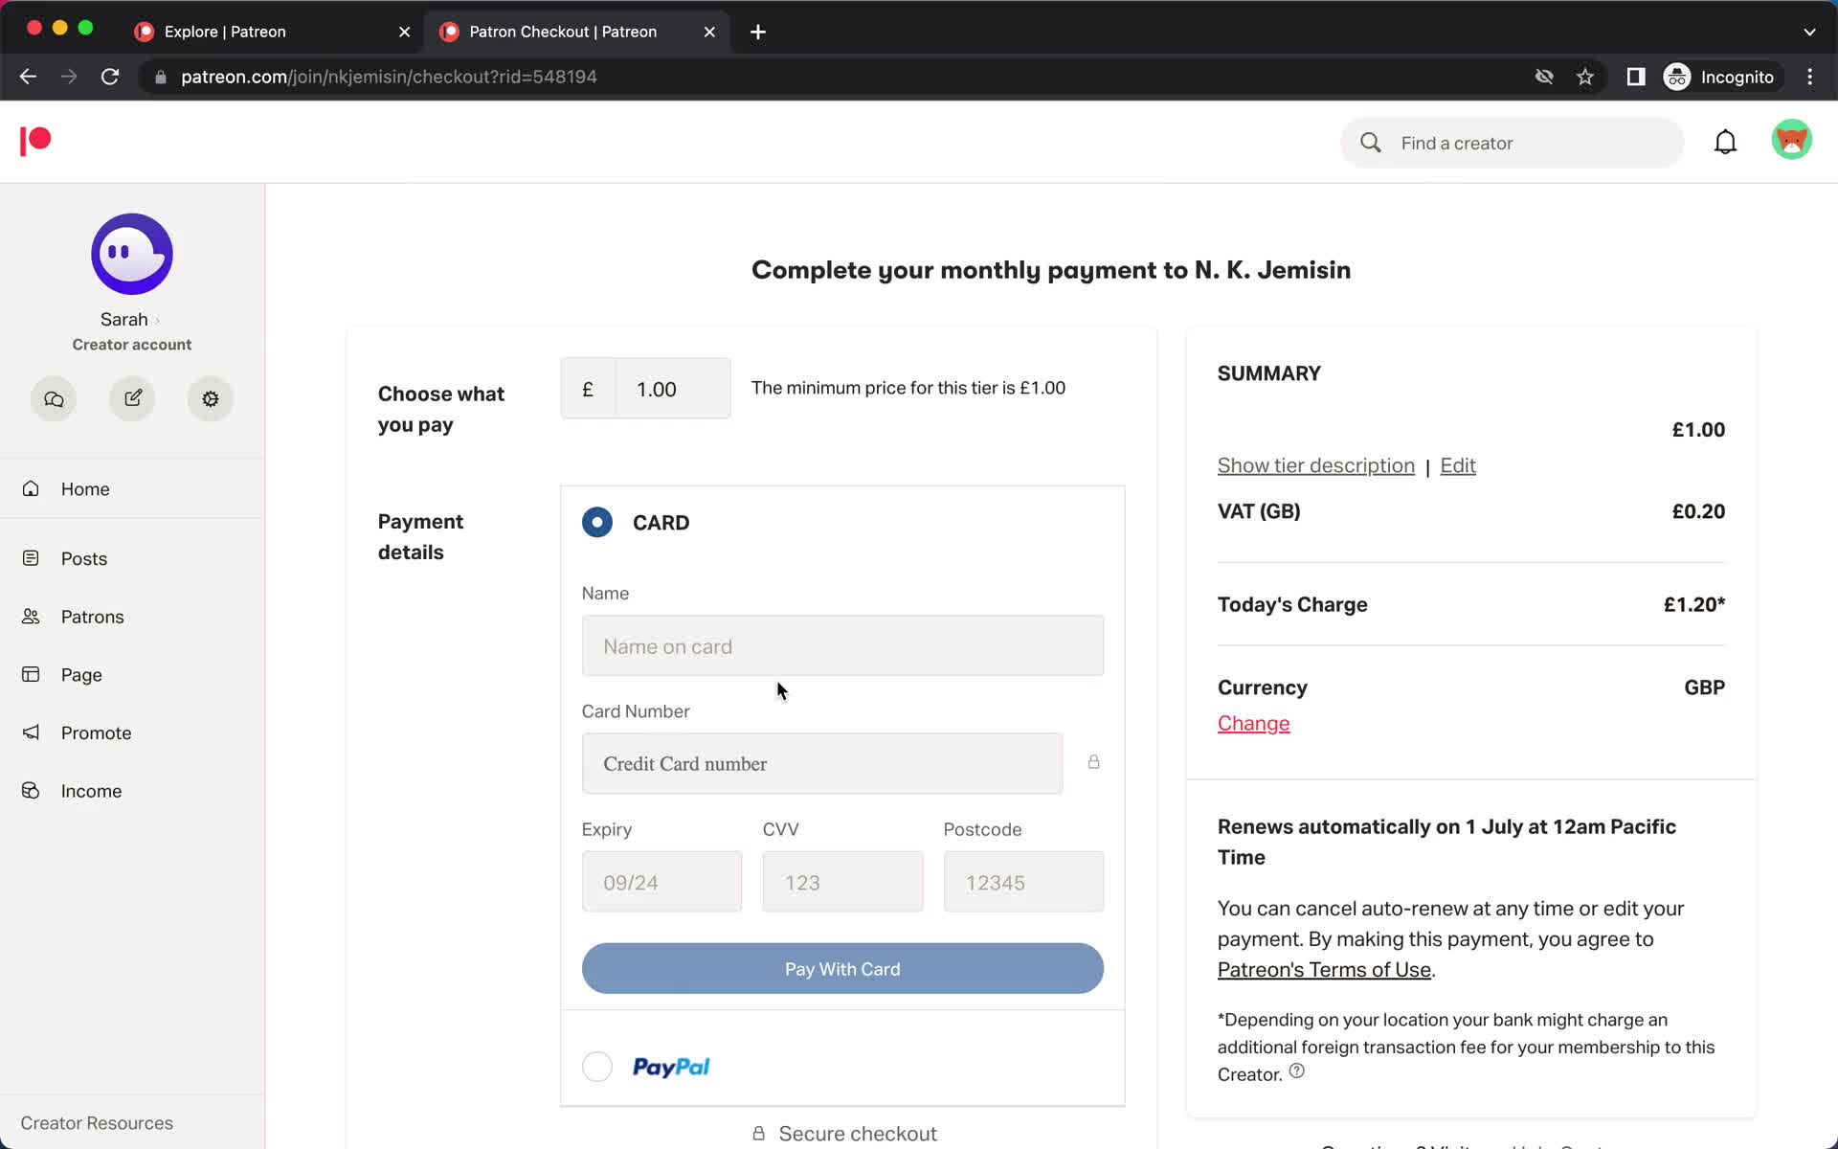This screenshot has width=1838, height=1149.
Task: Toggle the browser side panel icon
Action: click(x=1636, y=77)
